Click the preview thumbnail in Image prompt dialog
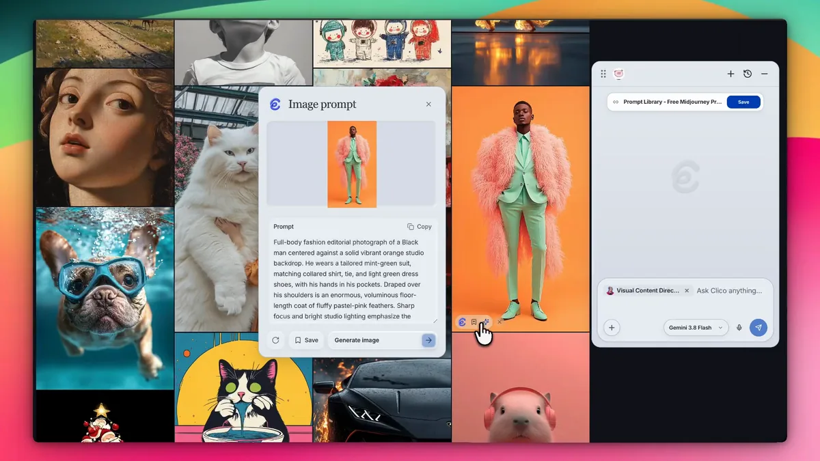The height and width of the screenshot is (461, 820). coord(352,164)
